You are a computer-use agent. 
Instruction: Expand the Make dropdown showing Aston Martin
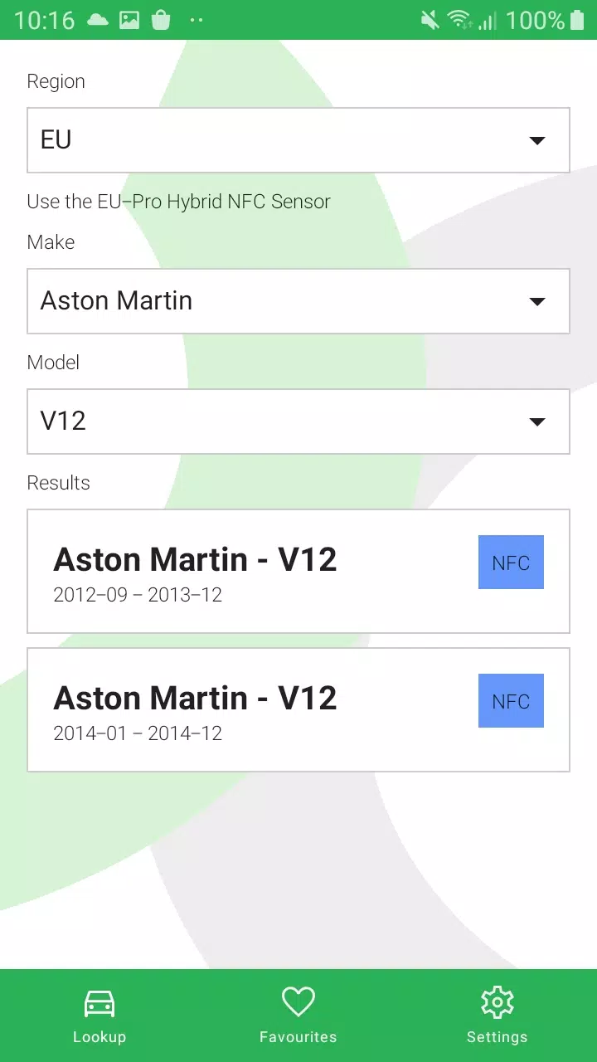pyautogui.click(x=298, y=301)
